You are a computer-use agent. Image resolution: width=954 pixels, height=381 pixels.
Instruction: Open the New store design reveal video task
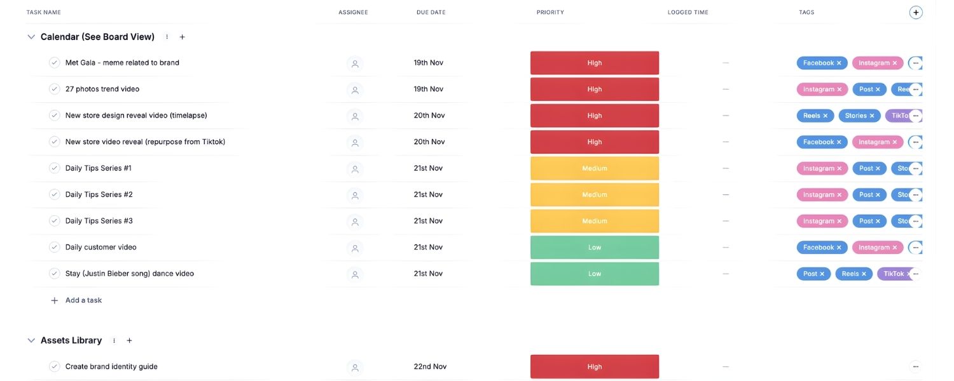[x=136, y=116]
